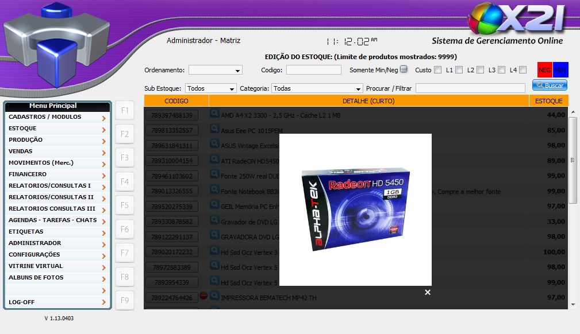Click the red warning icon on Impressora Bematech row
This screenshot has height=334, width=580.
click(x=203, y=297)
